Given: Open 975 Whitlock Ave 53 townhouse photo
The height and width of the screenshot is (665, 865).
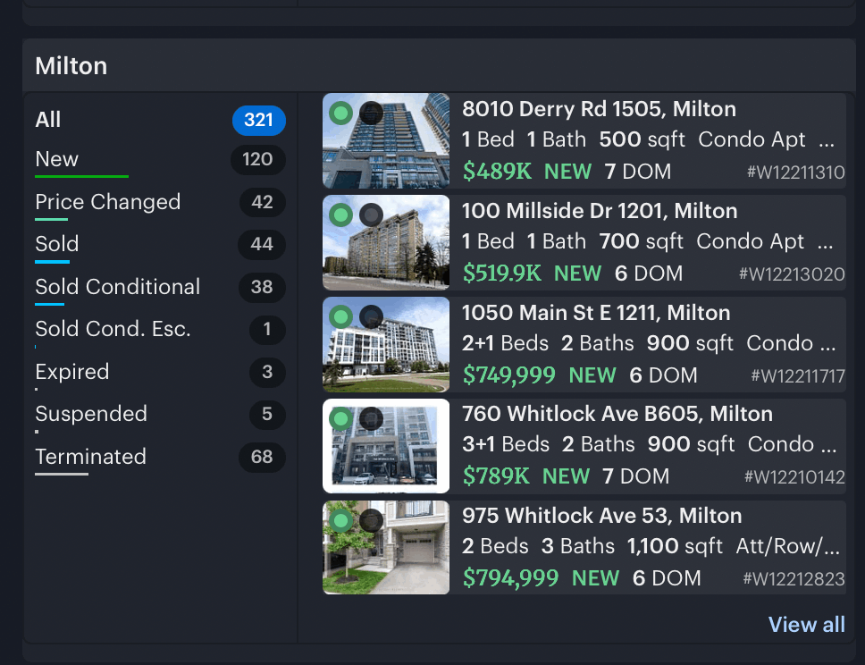Looking at the screenshot, I should coord(386,547).
